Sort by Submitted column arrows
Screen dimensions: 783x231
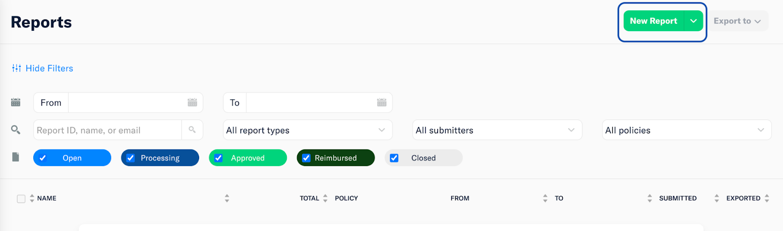coord(716,198)
